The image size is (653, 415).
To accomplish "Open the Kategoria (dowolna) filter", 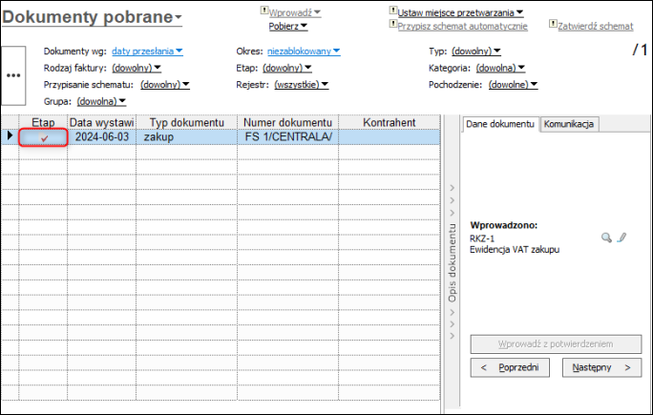I will 500,68.
